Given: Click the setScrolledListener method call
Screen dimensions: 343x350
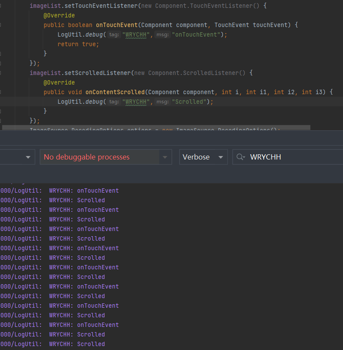Looking at the screenshot, I should tap(98, 73).
